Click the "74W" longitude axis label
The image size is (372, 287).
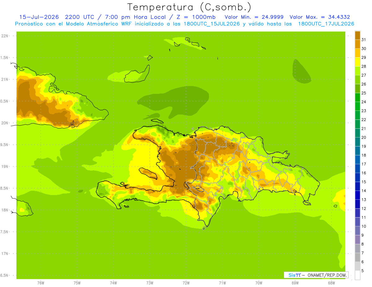[x=113, y=283]
